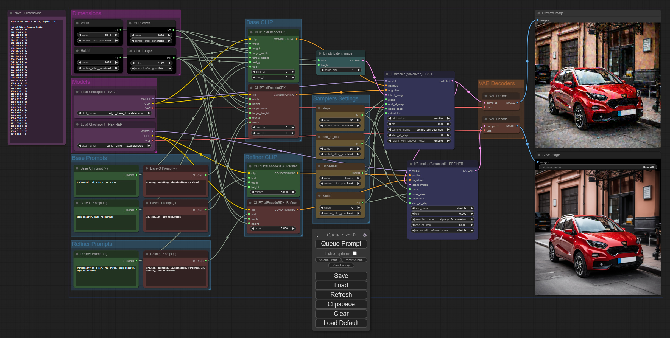Collapse KSampler (Advanced) - REFINER node dot
The height and width of the screenshot is (338, 670).
click(411, 164)
